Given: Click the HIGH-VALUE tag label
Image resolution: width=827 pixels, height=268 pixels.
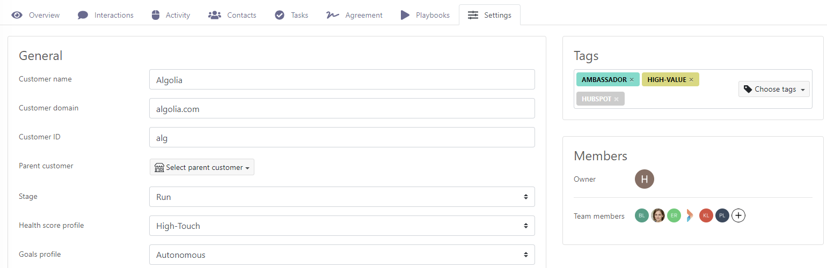Looking at the screenshot, I should 667,79.
